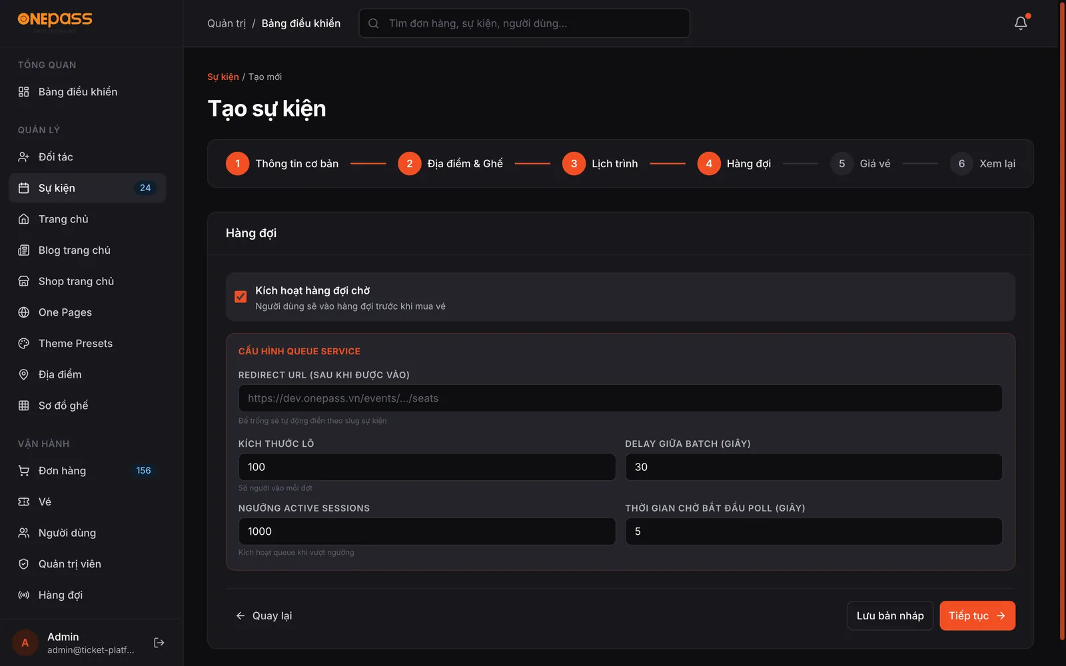
Task: Click the Kích thước lô field
Action: click(427, 467)
